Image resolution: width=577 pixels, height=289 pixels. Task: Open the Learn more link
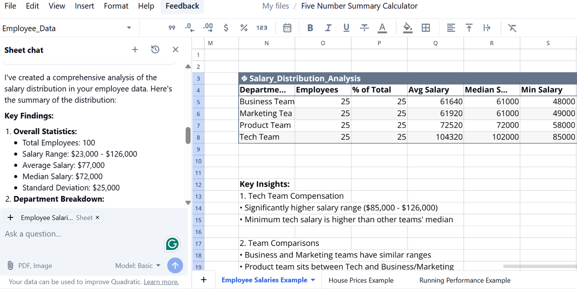[x=161, y=282]
